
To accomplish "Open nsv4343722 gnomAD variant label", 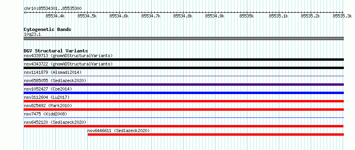I will coord(68,64).
